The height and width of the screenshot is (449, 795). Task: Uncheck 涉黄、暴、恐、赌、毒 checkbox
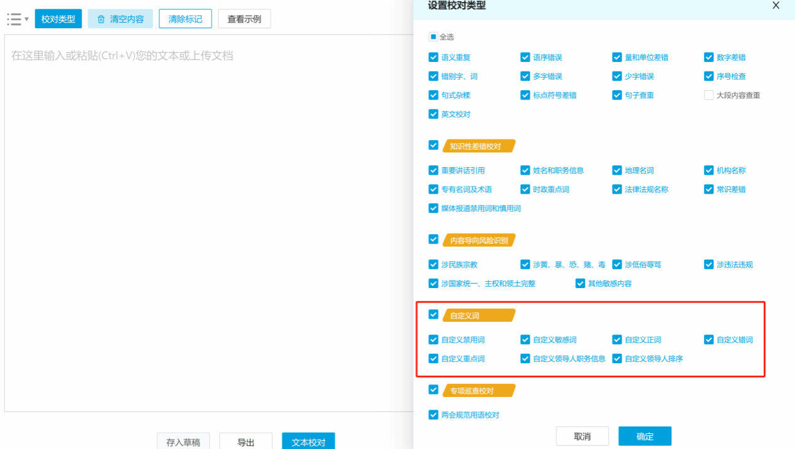point(525,264)
